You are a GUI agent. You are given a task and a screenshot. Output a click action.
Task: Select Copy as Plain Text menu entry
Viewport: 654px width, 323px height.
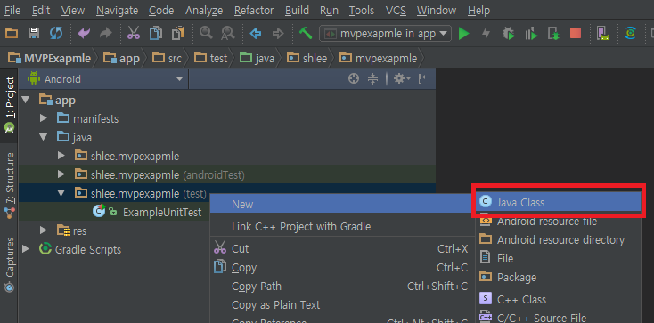[342, 304]
